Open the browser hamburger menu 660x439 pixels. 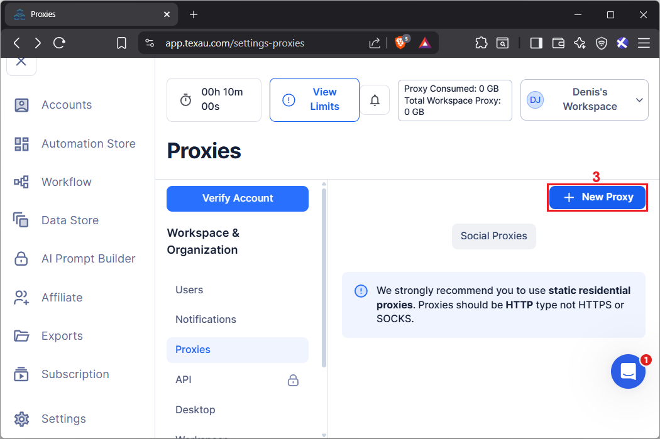[x=644, y=43]
